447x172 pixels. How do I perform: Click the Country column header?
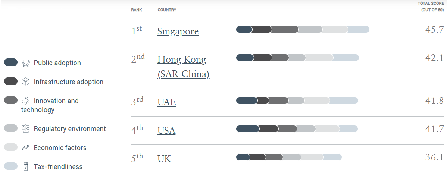pos(167,10)
